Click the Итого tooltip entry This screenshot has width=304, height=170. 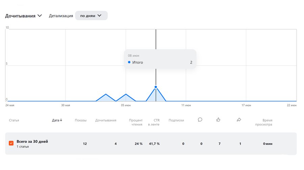point(137,62)
